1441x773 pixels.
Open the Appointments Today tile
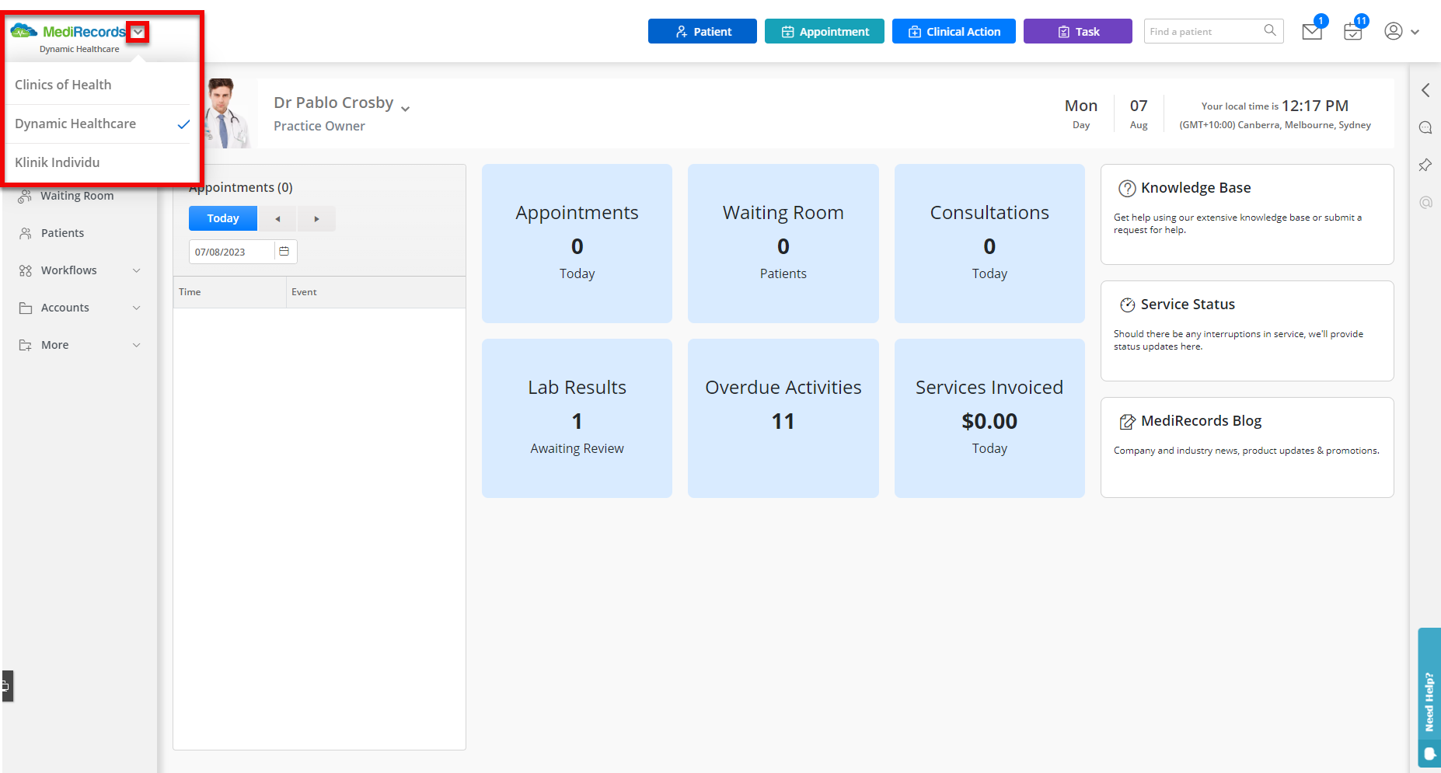(577, 243)
